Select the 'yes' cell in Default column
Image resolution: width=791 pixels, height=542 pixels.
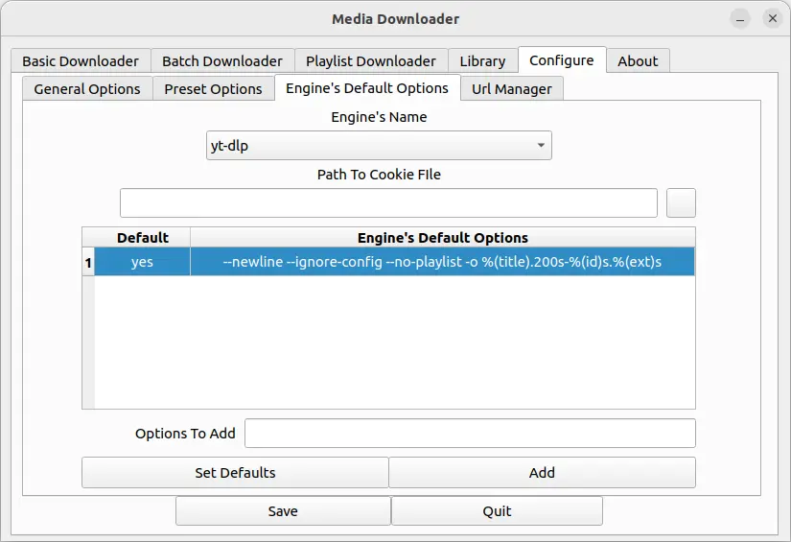click(142, 262)
